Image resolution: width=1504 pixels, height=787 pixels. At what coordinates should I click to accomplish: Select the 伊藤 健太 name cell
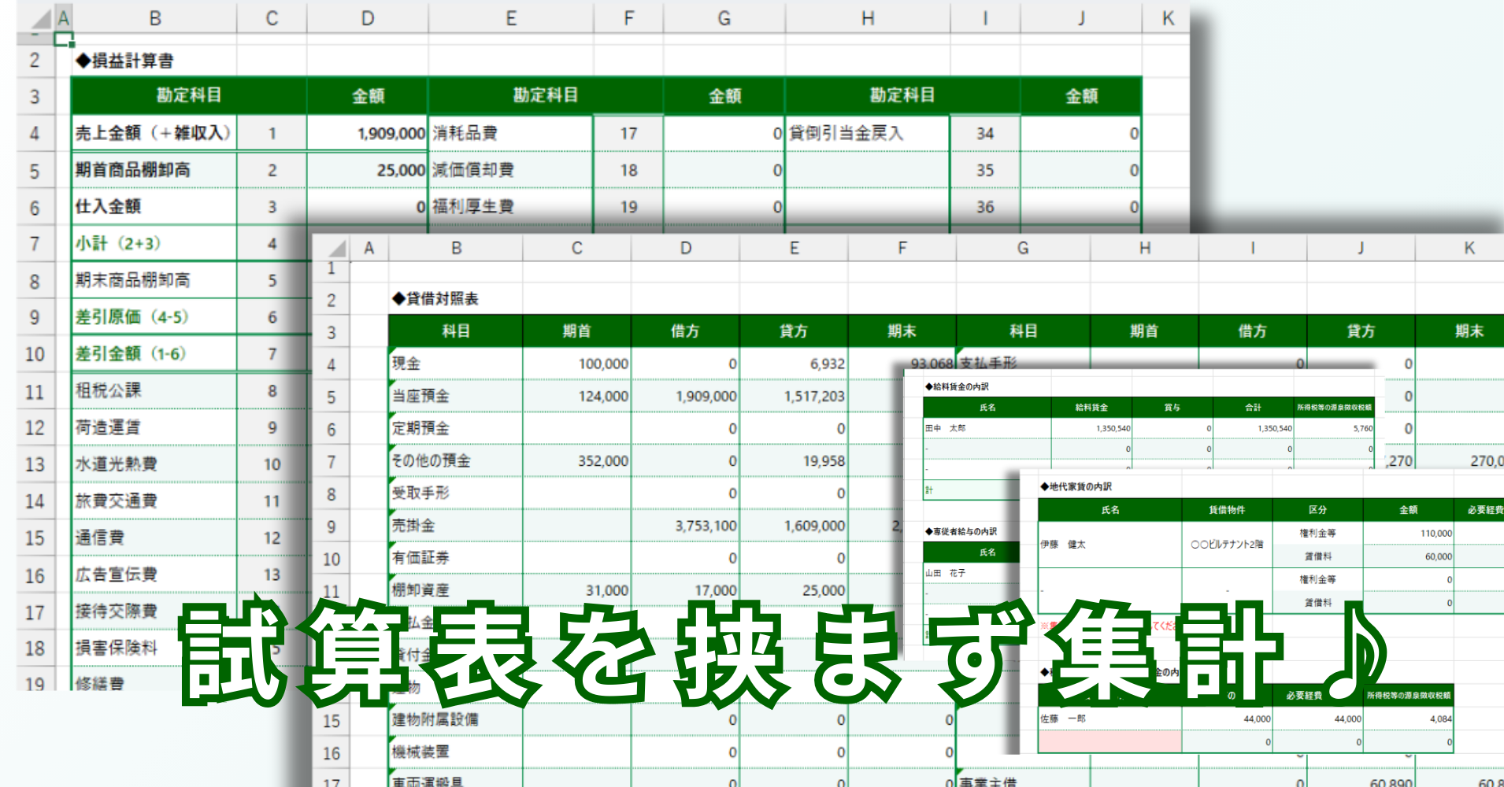pyautogui.click(x=1109, y=544)
